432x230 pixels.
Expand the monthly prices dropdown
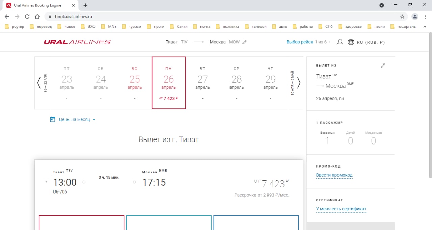[77, 119]
